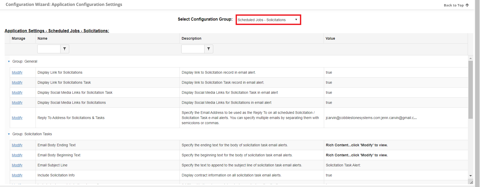Modify Display Link for Solicitations Task
Viewport: 480px width, 187px height.
point(17,82)
